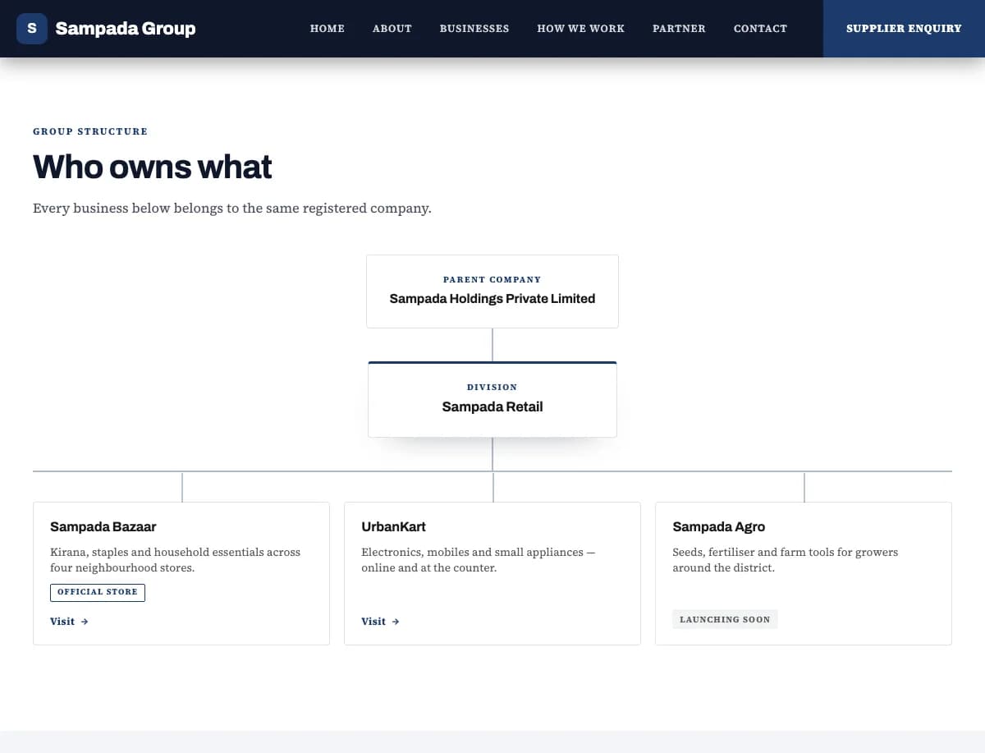Image resolution: width=985 pixels, height=753 pixels.
Task: Open the Contact nav item
Action: [760, 29]
